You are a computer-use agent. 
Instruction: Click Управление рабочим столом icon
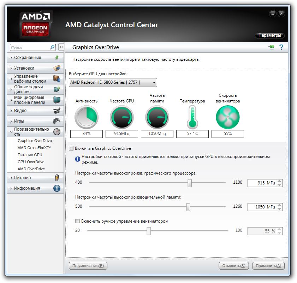[x=57, y=79]
